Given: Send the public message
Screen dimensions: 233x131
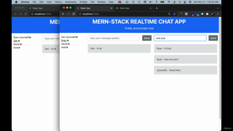Looking at the screenshot, I should point(147,38).
